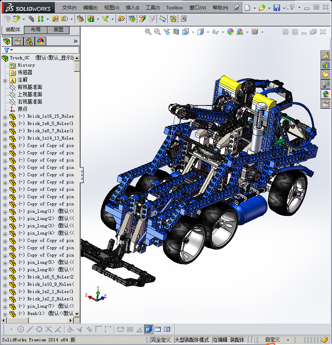Switch to the 布局 tab
This screenshot has width=332, height=345.
(35, 30)
